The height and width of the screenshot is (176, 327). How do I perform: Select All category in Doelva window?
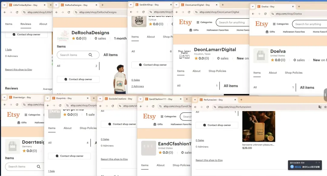(x=255, y=87)
